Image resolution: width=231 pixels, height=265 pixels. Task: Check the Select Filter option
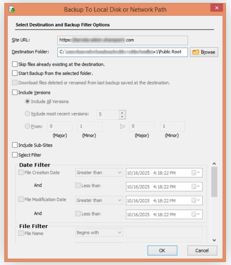coord(15,155)
